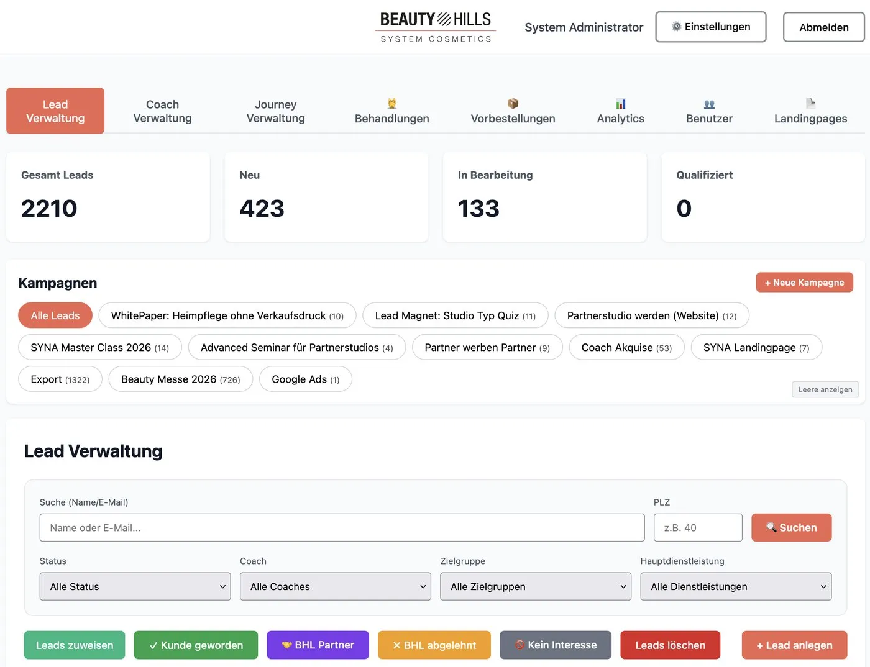Open the Alle Zielgruppen dropdown
This screenshot has height=667, width=870.
(x=536, y=586)
